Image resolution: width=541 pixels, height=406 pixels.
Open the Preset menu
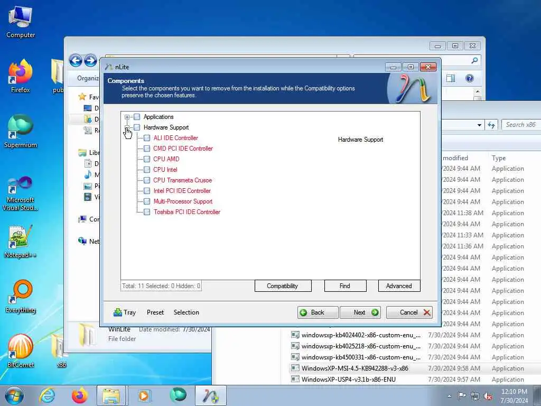(x=155, y=312)
